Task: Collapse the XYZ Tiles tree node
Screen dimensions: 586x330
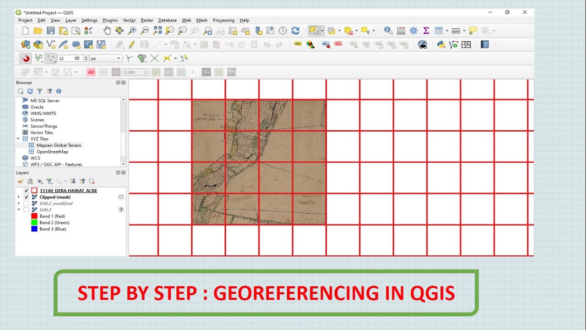Action: (x=19, y=139)
